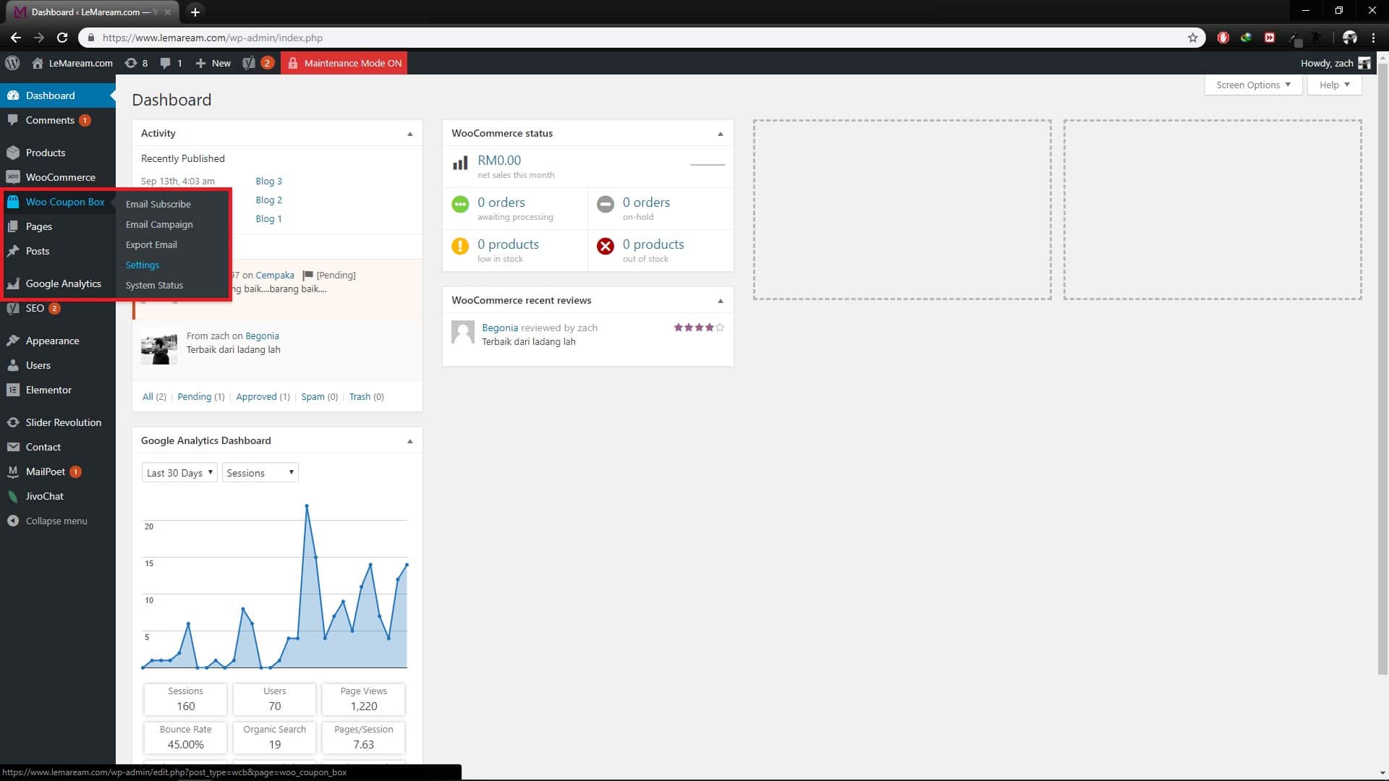Click RM0.00 net sales link
Image resolution: width=1389 pixels, height=781 pixels.
(x=499, y=160)
